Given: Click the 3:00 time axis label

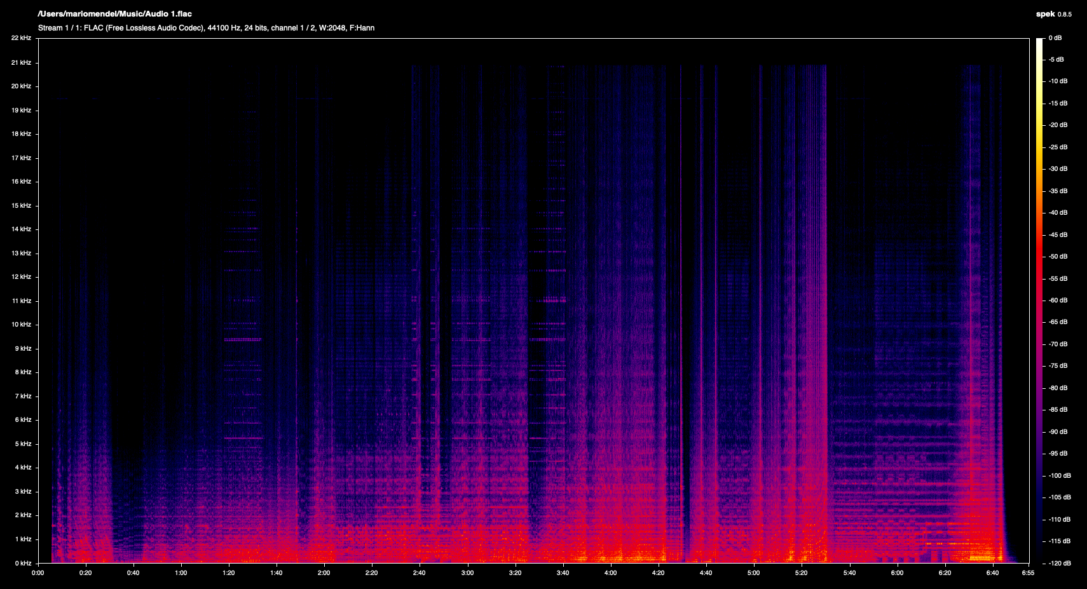Looking at the screenshot, I should [468, 573].
